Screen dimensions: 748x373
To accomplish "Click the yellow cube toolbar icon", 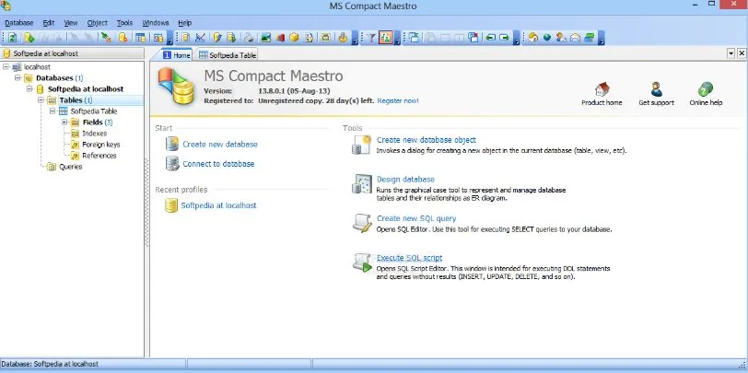I will 294,38.
